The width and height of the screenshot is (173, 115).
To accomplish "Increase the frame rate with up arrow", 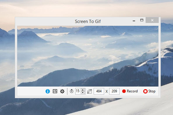I will [x=83, y=90].
